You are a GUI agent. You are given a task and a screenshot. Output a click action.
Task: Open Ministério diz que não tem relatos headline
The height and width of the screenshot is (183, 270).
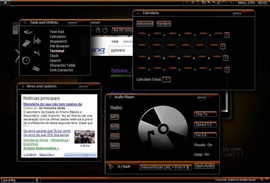point(52,104)
